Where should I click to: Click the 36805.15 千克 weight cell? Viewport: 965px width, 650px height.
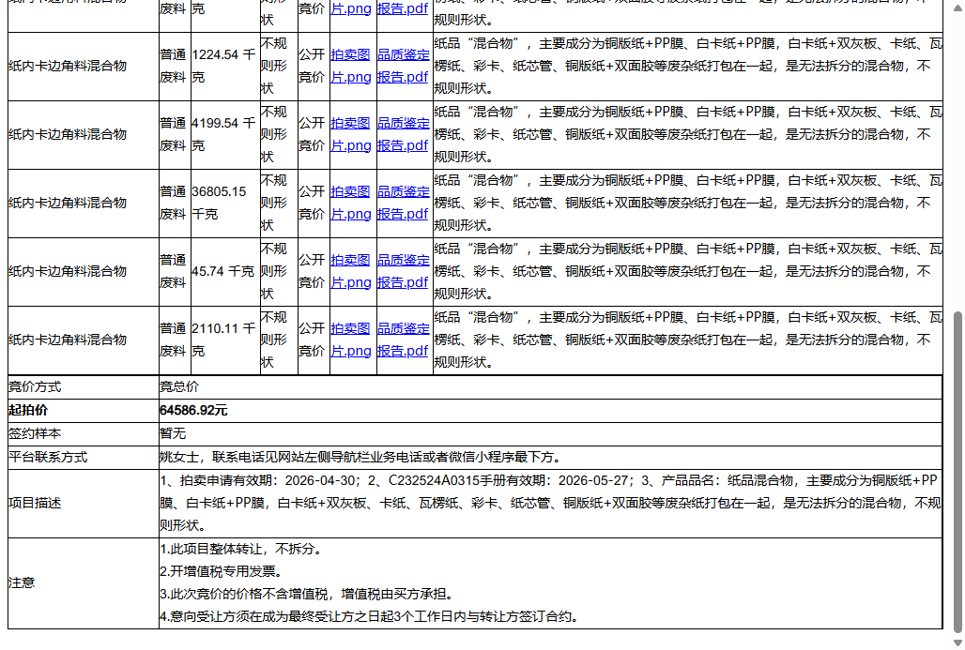click(x=225, y=203)
